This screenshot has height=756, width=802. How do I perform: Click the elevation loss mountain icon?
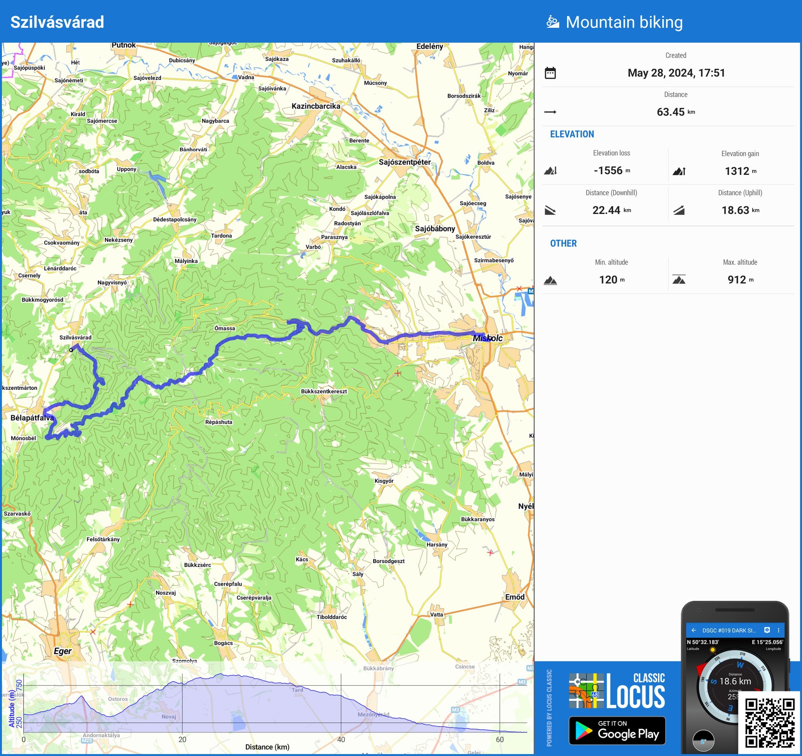[550, 171]
